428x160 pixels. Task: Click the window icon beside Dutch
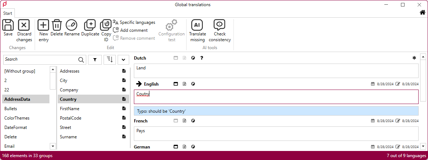[x=176, y=58]
